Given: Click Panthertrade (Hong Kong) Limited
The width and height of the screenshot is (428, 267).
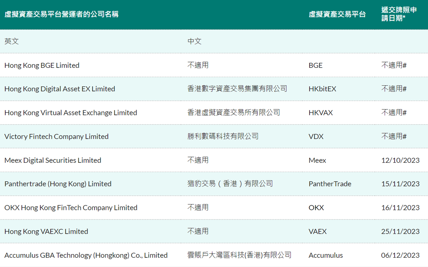Looking at the screenshot, I should pyautogui.click(x=58, y=183).
